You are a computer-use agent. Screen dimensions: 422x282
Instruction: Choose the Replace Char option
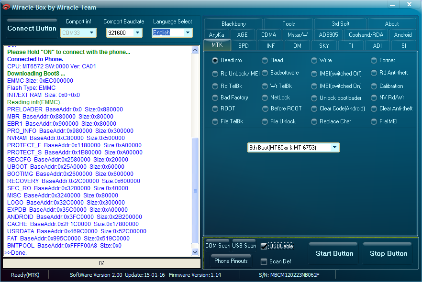(x=314, y=121)
